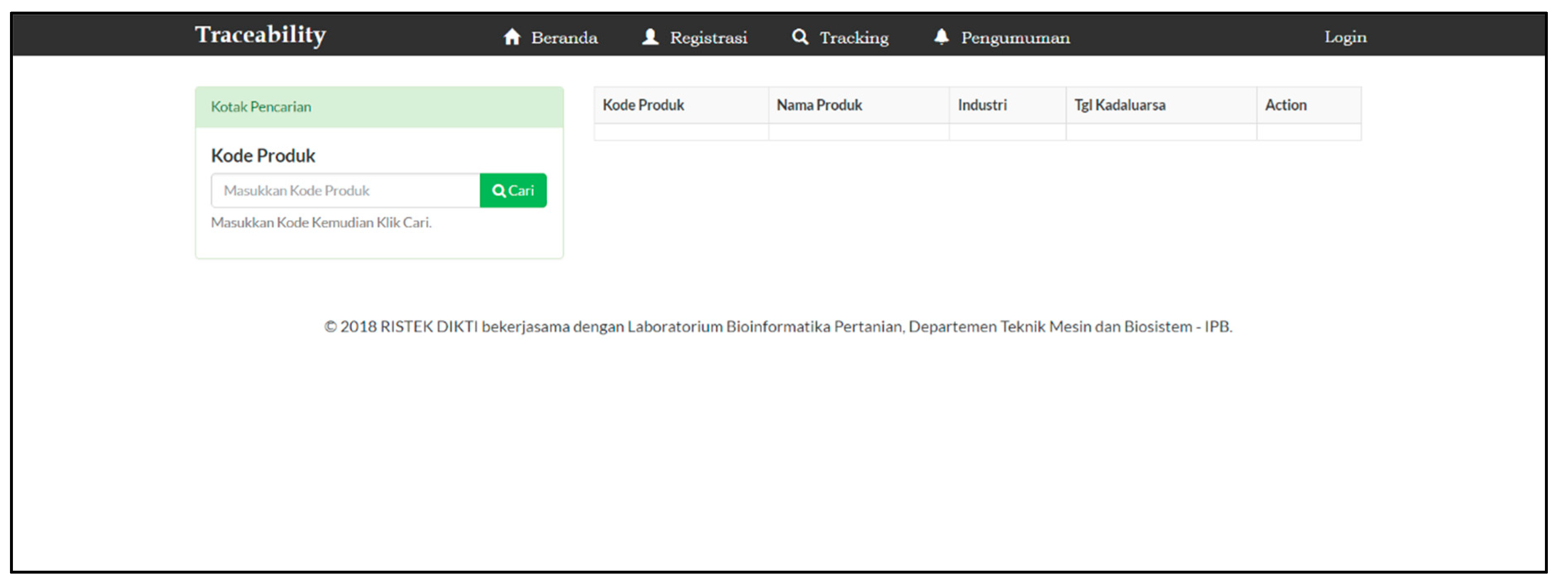
Task: Open the Tracking navigation link
Action: tap(854, 37)
